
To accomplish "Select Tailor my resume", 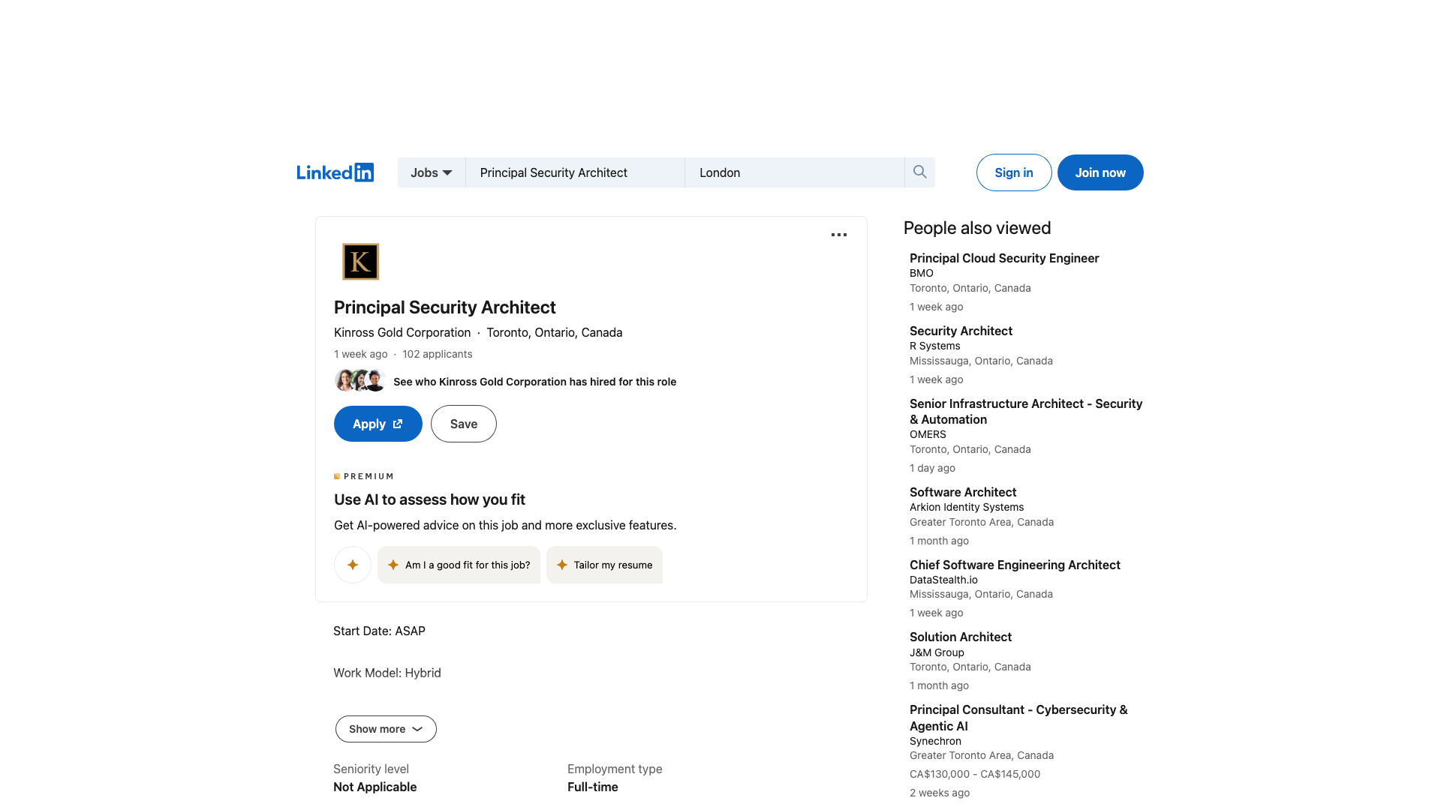I will 604,565.
